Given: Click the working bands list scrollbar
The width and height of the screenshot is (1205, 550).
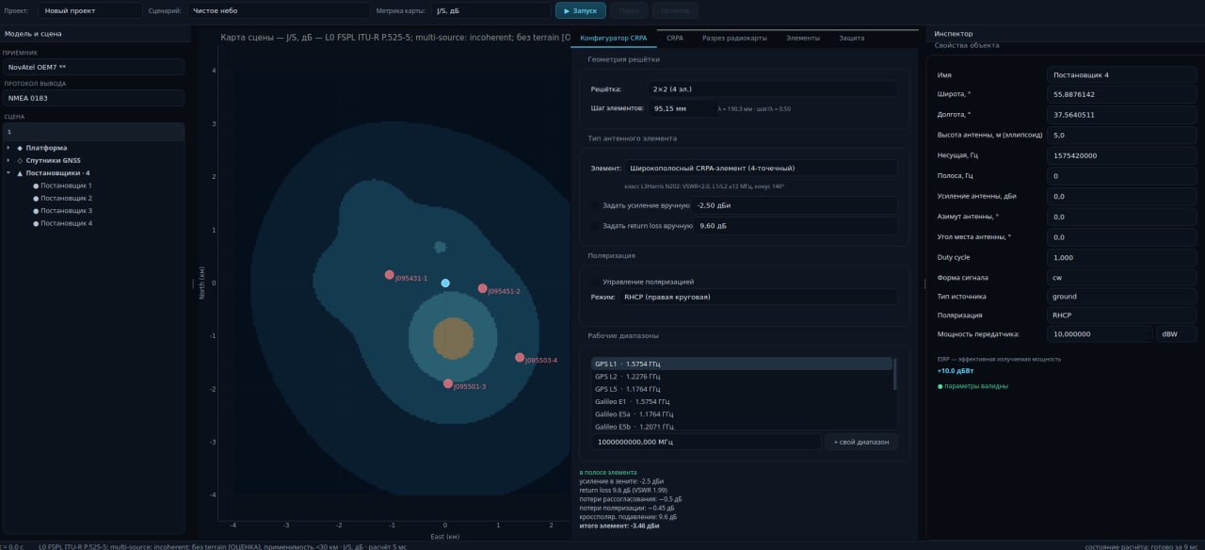Looking at the screenshot, I should click(894, 374).
